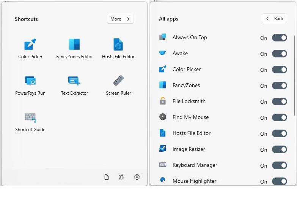Open Shortcut Guide shortcut
This screenshot has height=206, width=297.
point(30,122)
